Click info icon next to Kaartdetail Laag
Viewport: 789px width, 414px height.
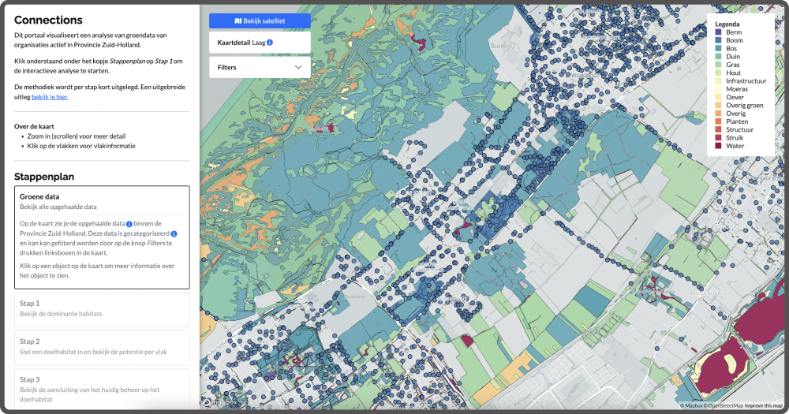(x=270, y=43)
